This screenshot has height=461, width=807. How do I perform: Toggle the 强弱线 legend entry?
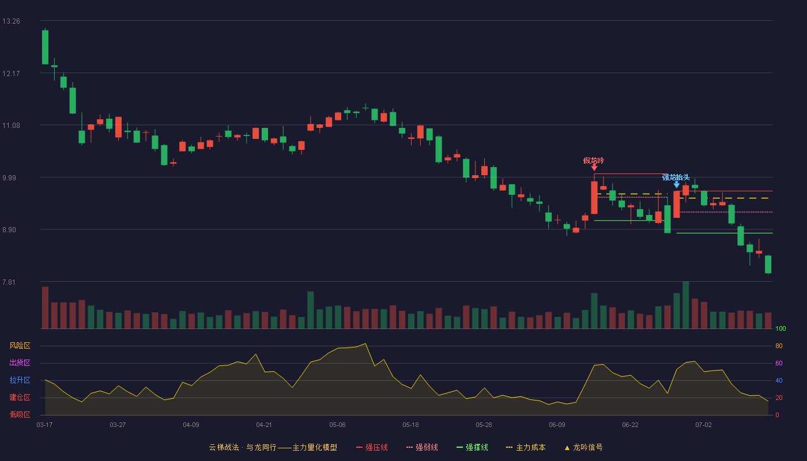tap(422, 447)
